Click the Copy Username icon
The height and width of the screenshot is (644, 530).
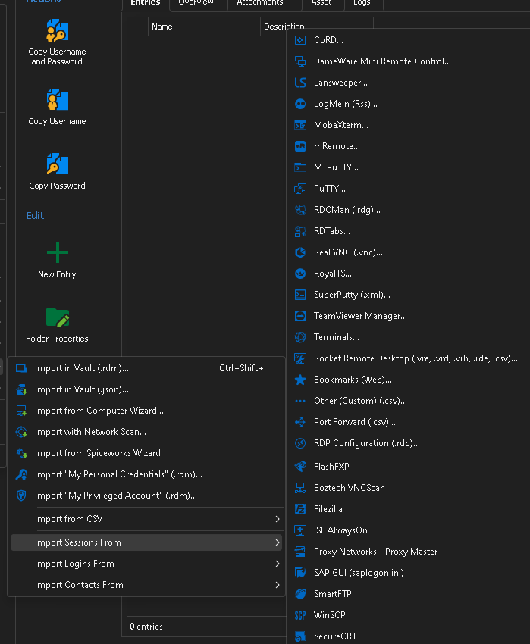click(x=57, y=99)
